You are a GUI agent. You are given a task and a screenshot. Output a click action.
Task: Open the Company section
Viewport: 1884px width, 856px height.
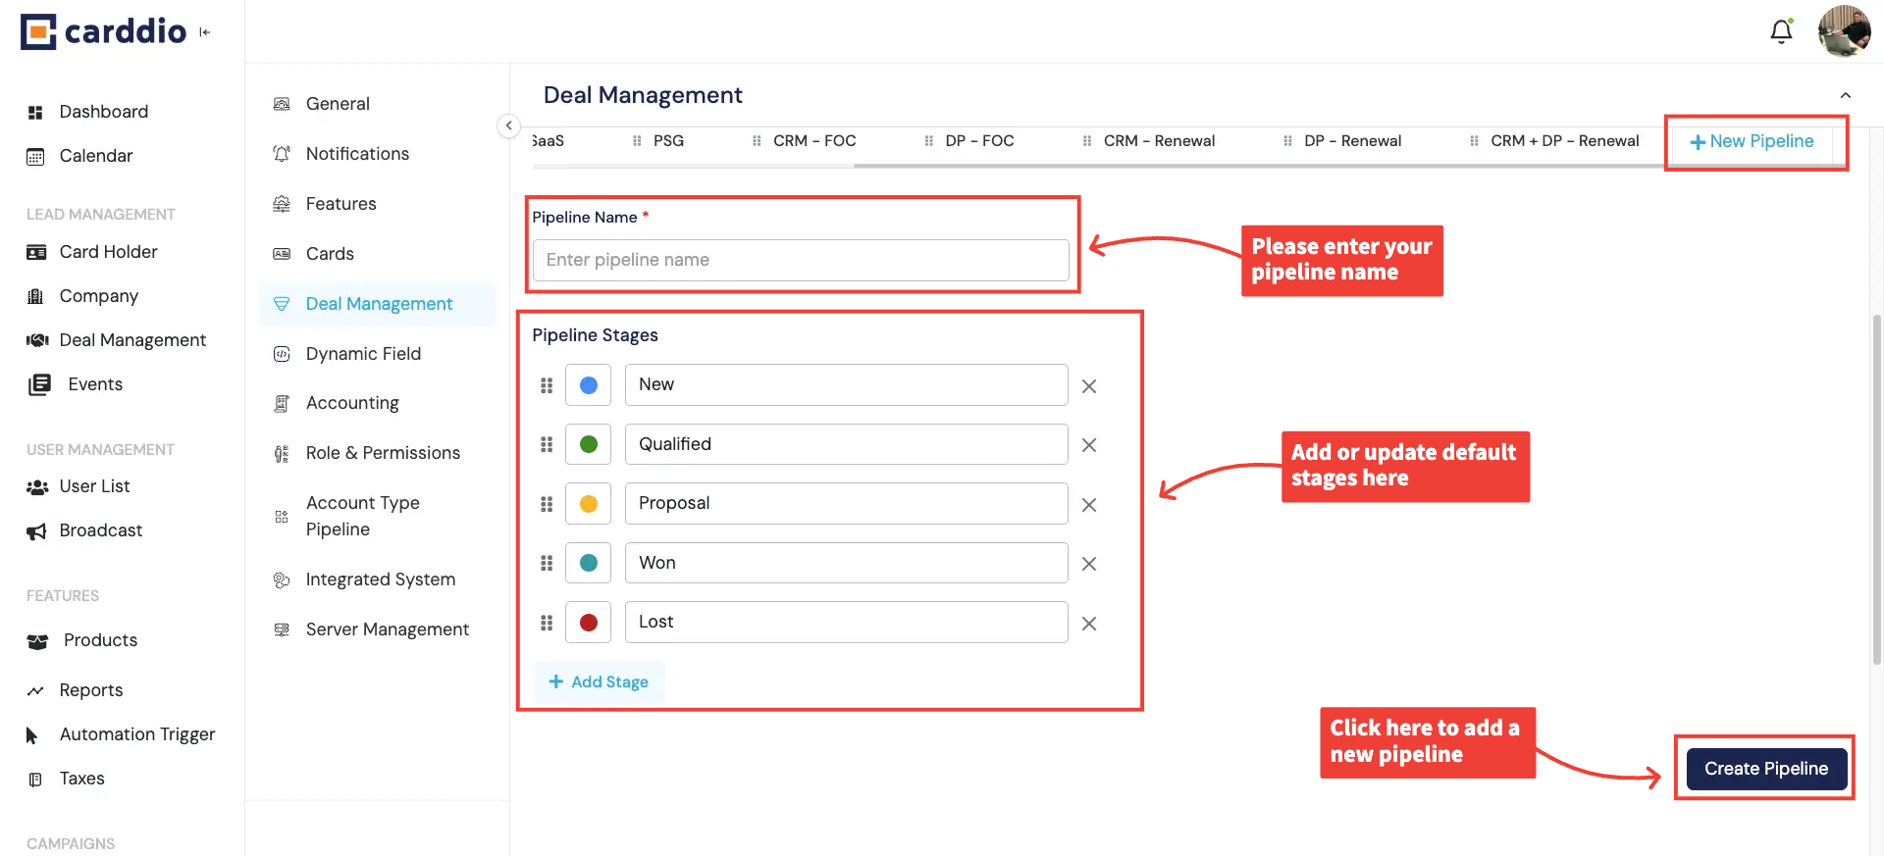[x=98, y=296]
